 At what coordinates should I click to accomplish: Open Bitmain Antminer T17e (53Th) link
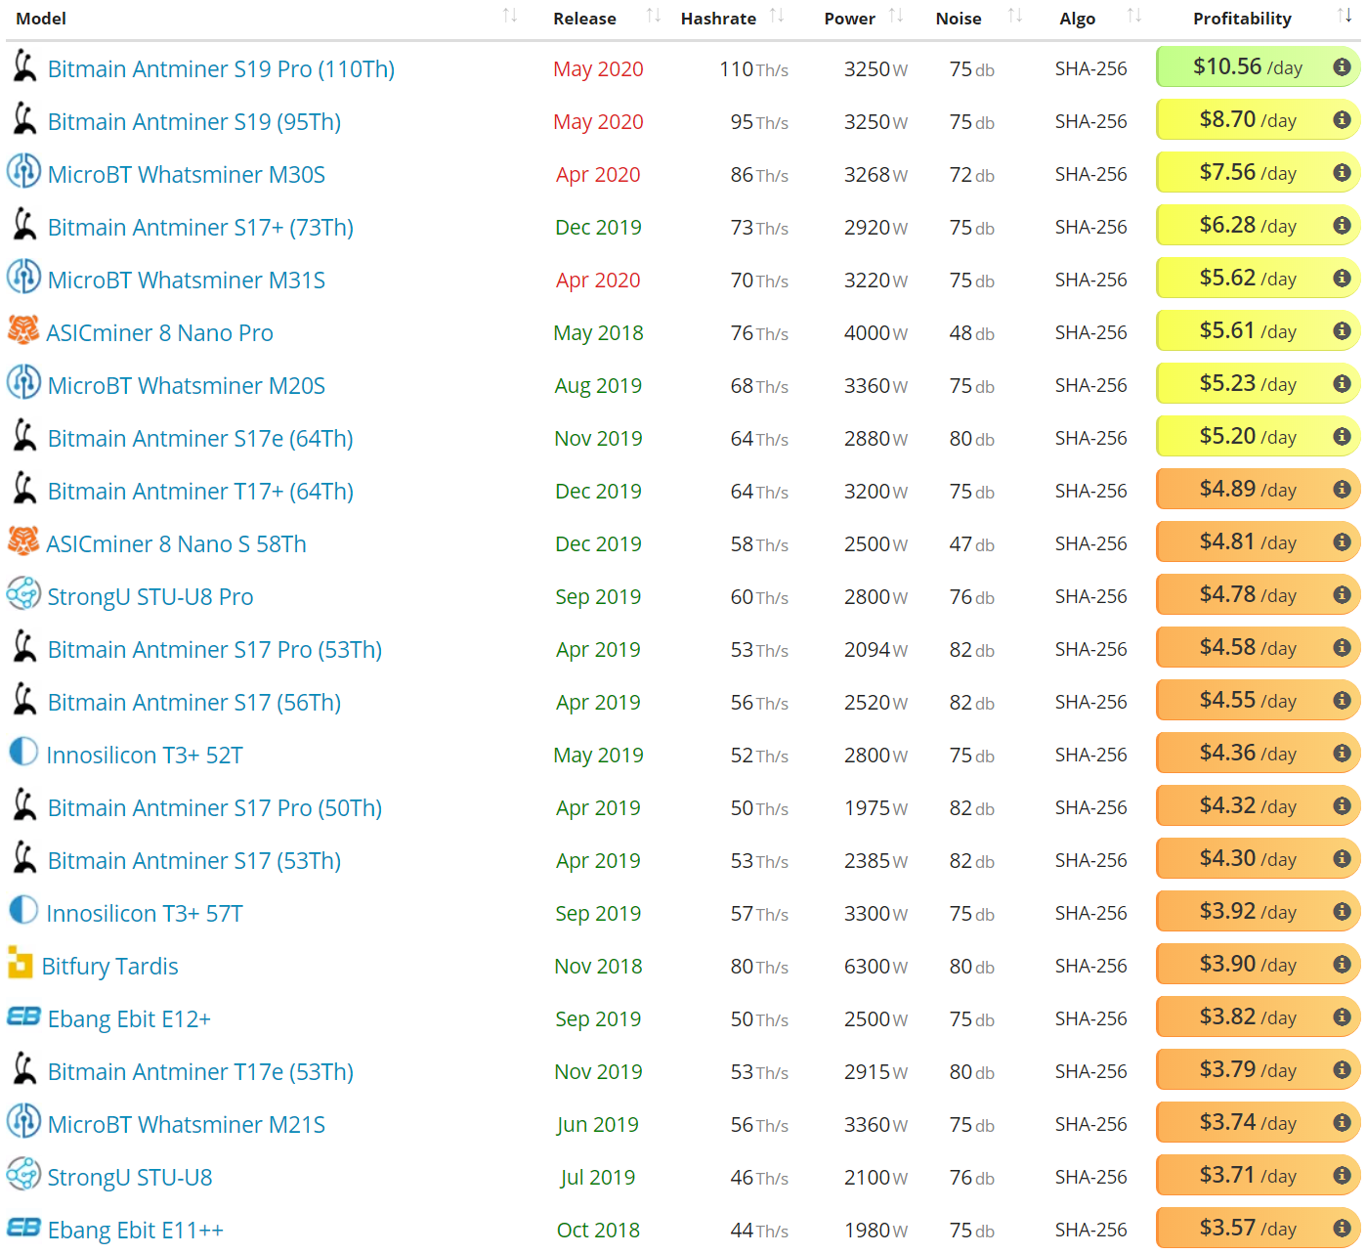pos(201,1072)
